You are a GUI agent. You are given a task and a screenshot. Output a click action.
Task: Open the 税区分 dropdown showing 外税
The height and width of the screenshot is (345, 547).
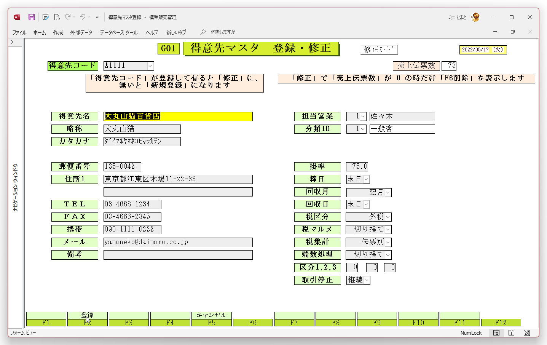click(388, 217)
